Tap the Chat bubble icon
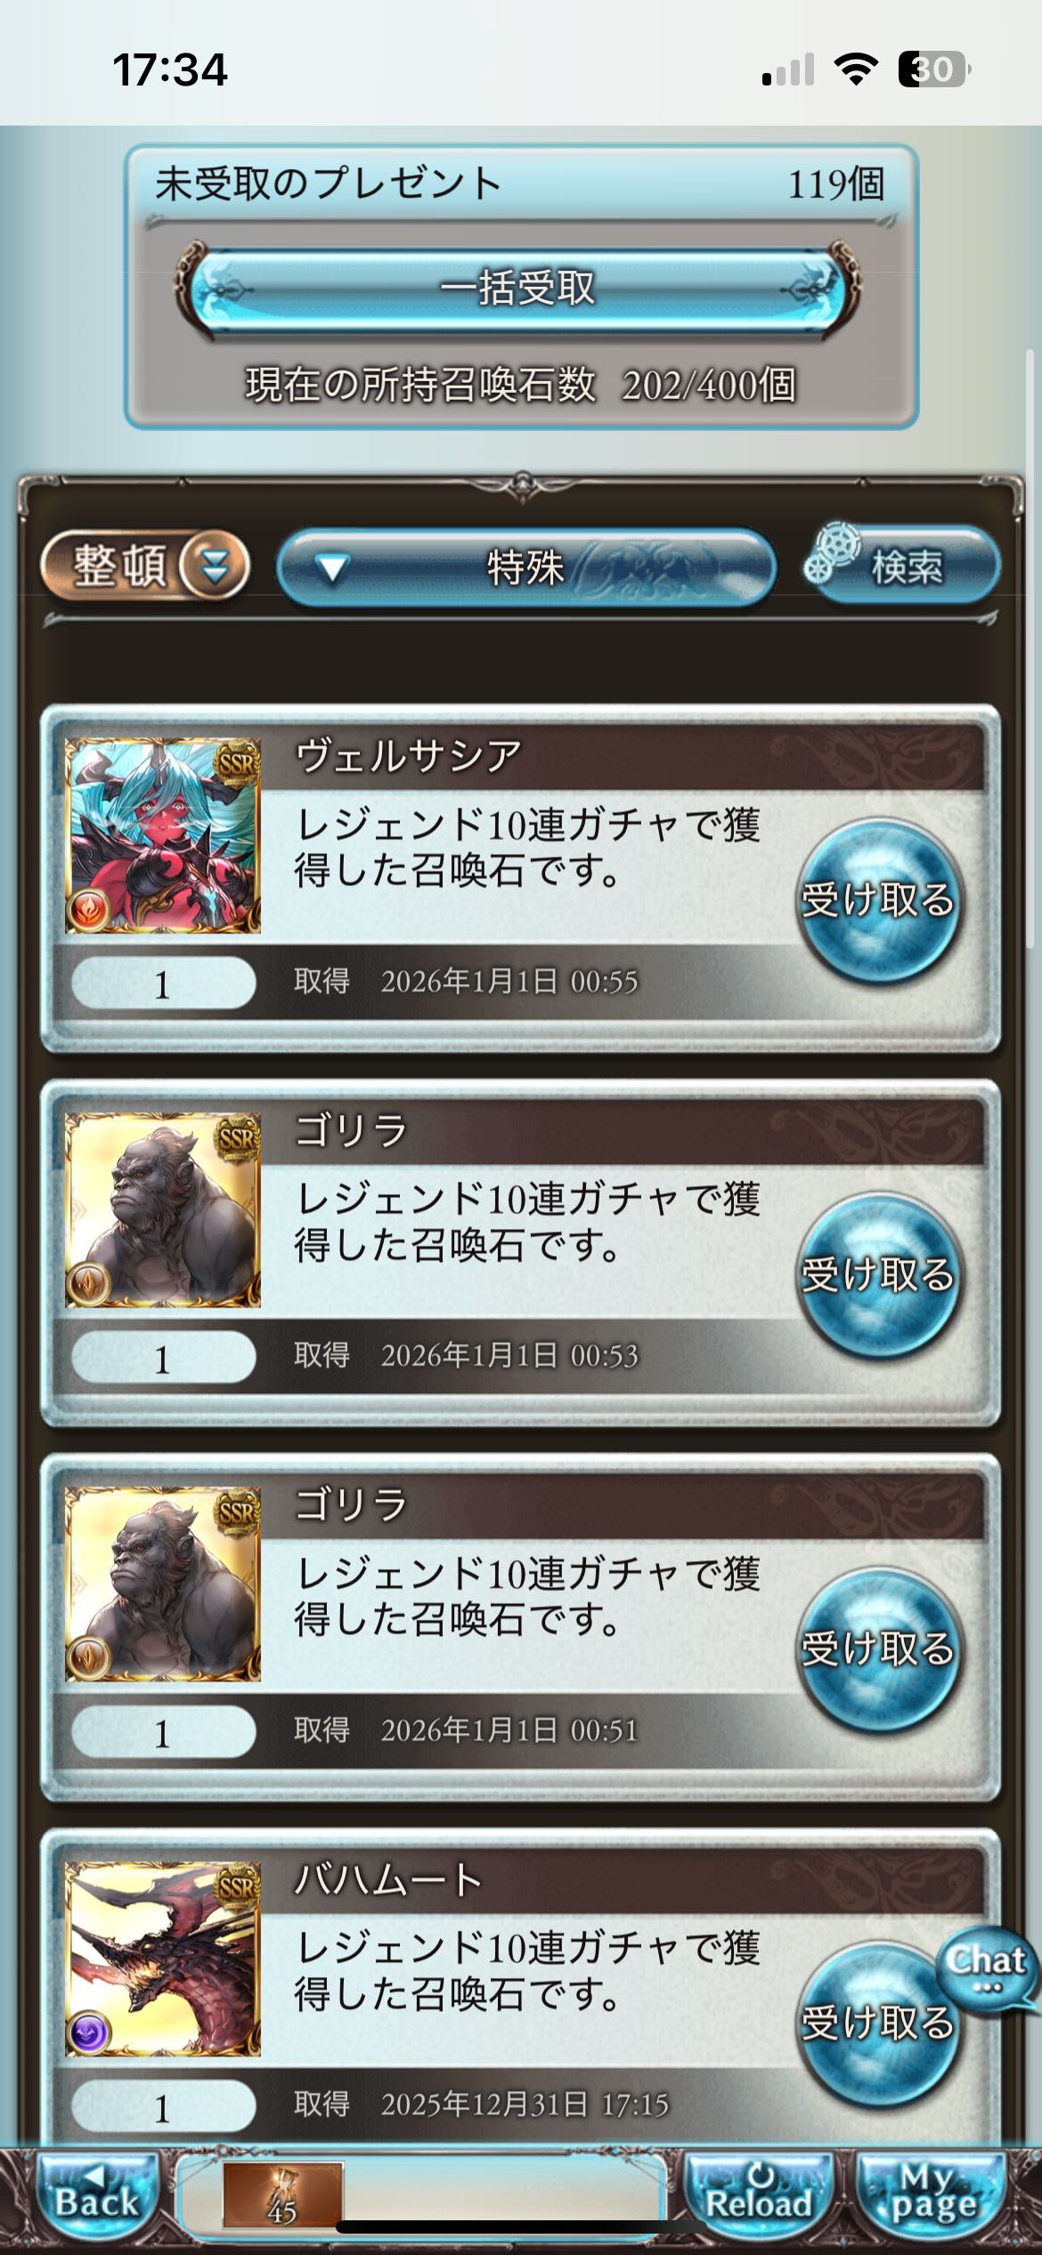1042x2255 pixels. click(x=987, y=1971)
